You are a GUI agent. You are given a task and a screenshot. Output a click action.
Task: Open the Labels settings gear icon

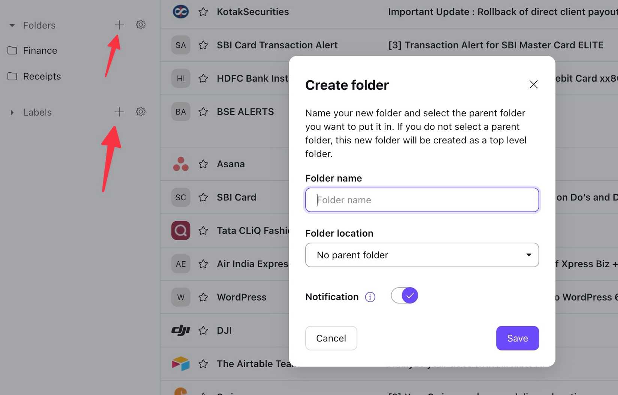140,112
